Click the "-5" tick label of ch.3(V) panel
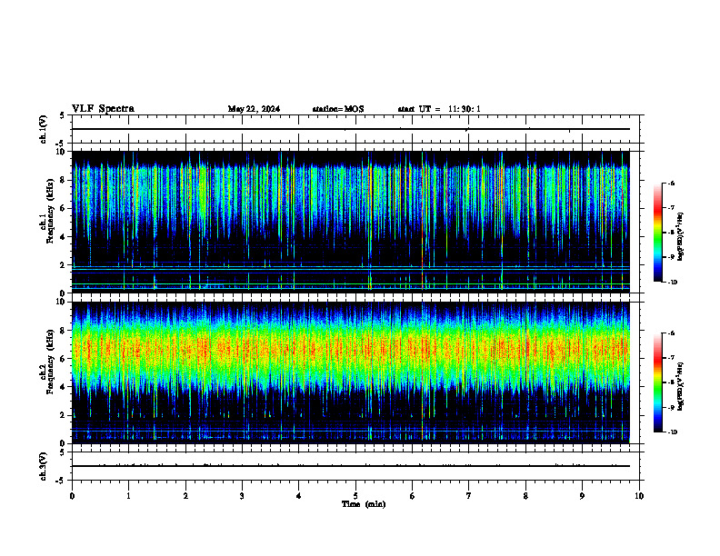 (60, 481)
